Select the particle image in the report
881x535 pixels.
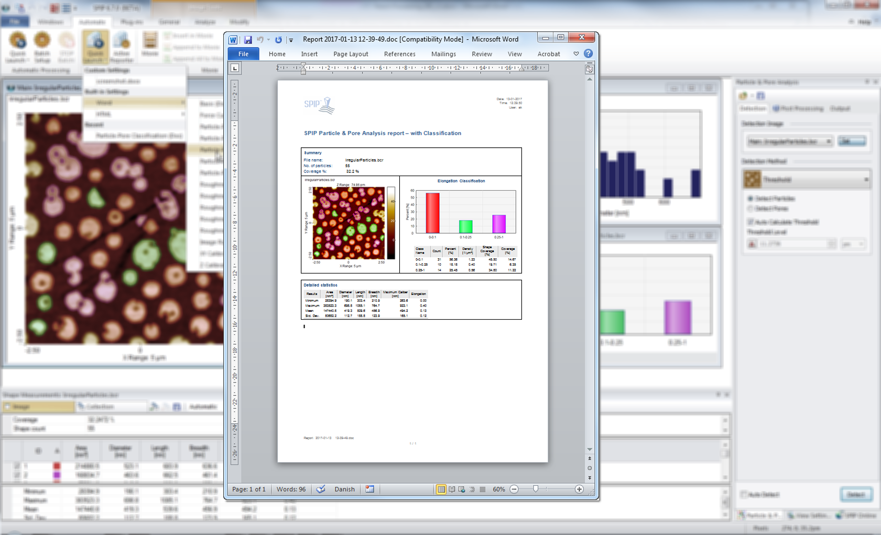tap(350, 224)
